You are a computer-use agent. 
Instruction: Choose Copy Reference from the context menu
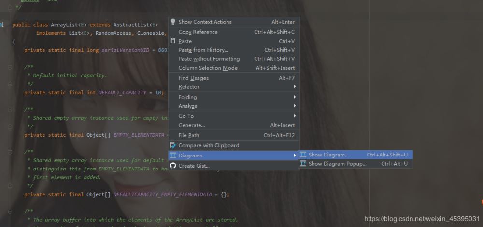(234, 32)
